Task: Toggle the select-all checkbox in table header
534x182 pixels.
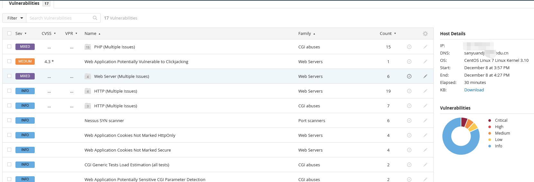Action: point(9,33)
